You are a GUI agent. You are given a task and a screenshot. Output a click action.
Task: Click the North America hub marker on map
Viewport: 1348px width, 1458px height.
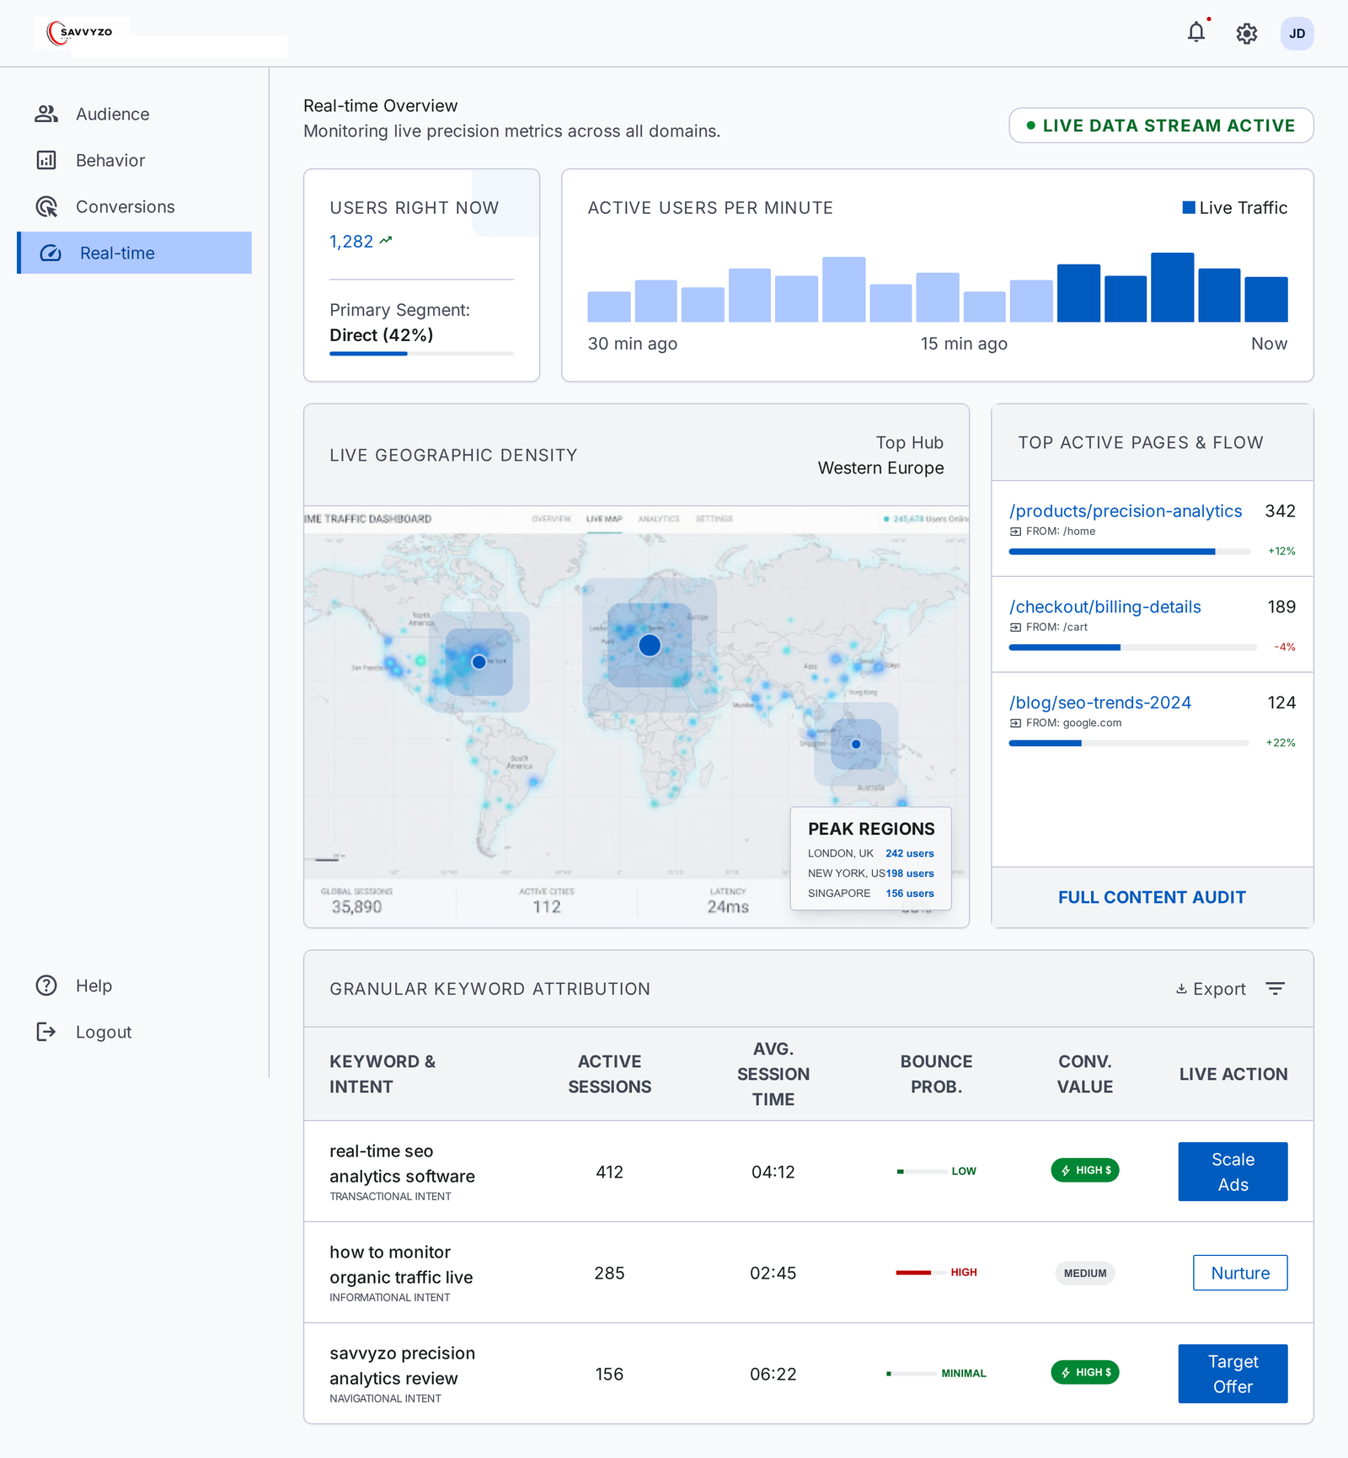pyautogui.click(x=479, y=662)
